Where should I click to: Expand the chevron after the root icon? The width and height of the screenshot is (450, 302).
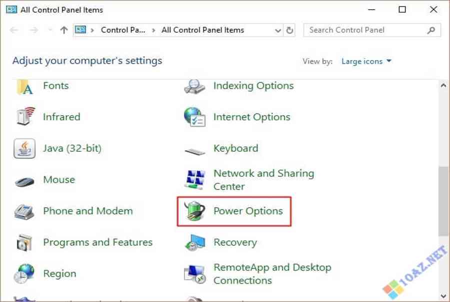(92, 30)
